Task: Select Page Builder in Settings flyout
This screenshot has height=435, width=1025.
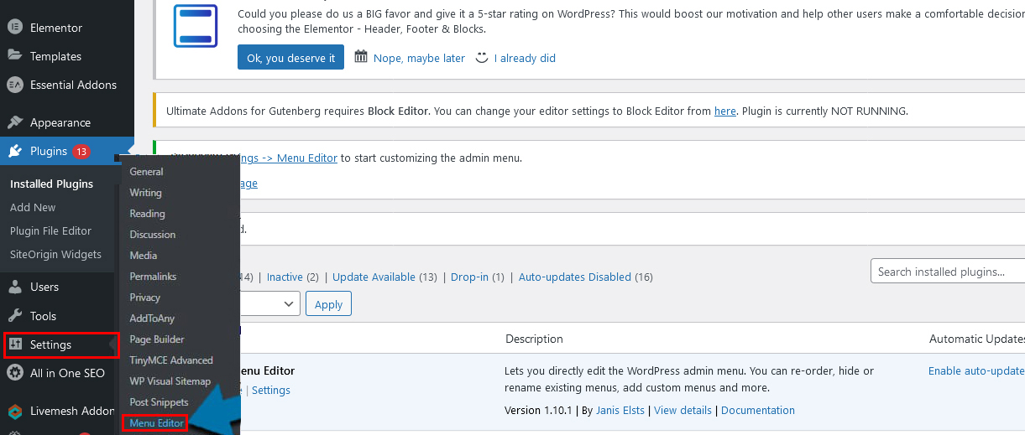Action: pyautogui.click(x=157, y=339)
